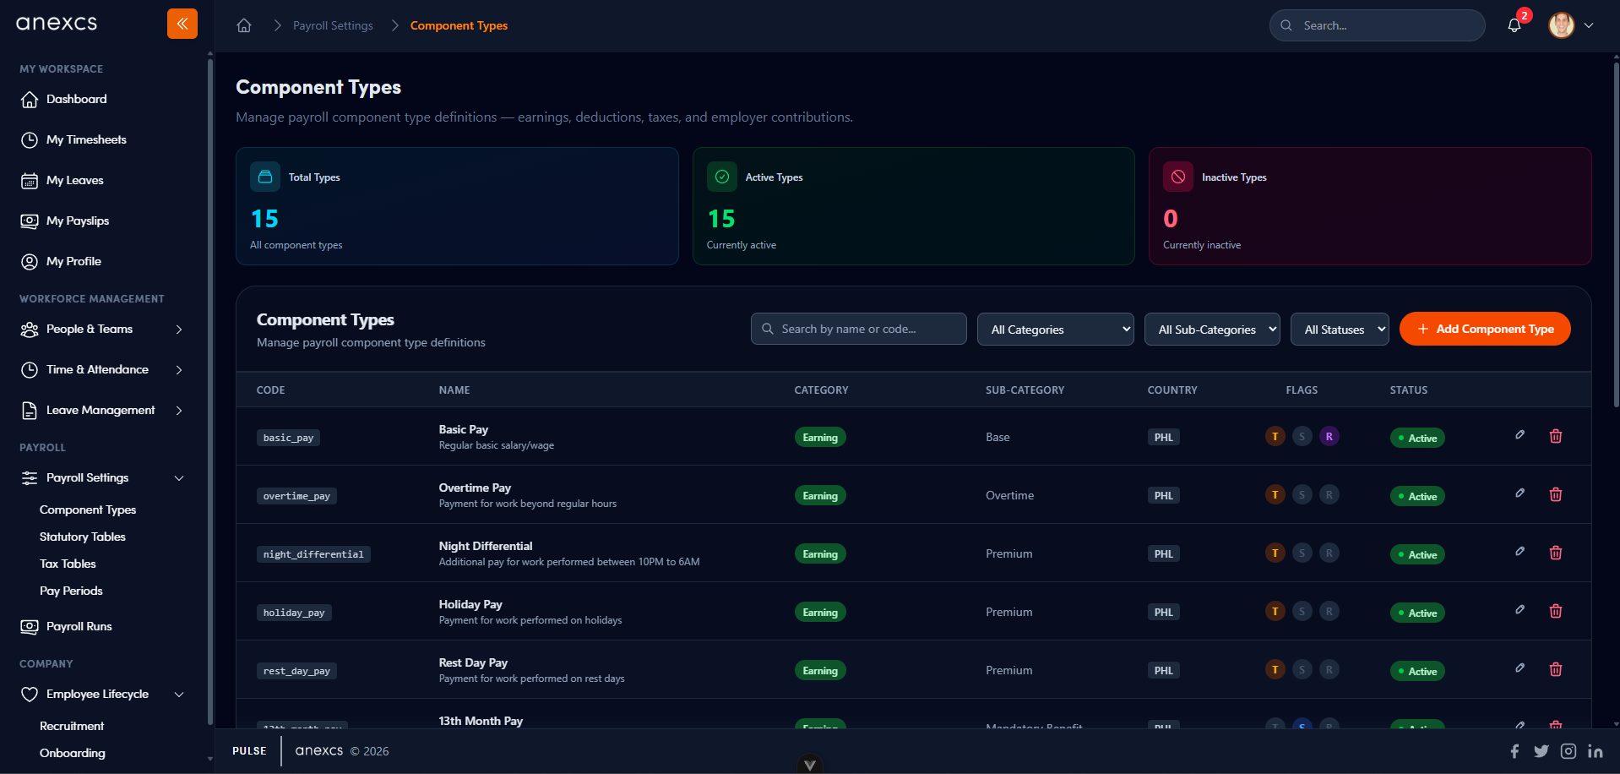This screenshot has height=774, width=1620.
Task: Click the Active status badge for Basic Pay
Action: (1417, 438)
